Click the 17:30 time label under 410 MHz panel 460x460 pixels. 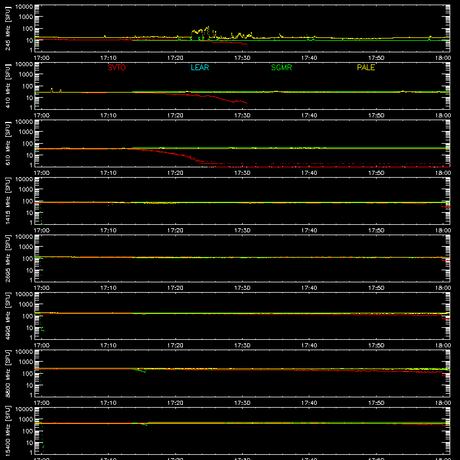click(242, 116)
